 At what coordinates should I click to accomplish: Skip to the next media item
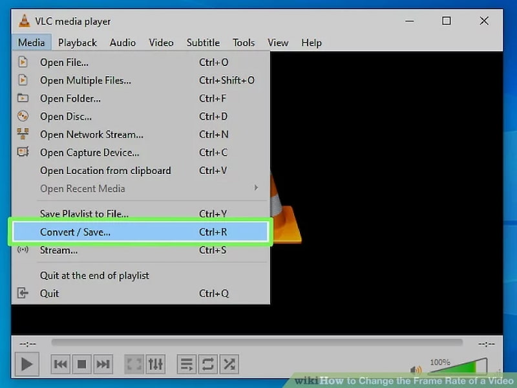pyautogui.click(x=103, y=364)
